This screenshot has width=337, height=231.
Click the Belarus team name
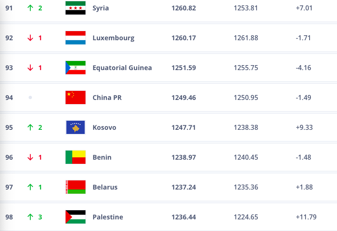(105, 187)
